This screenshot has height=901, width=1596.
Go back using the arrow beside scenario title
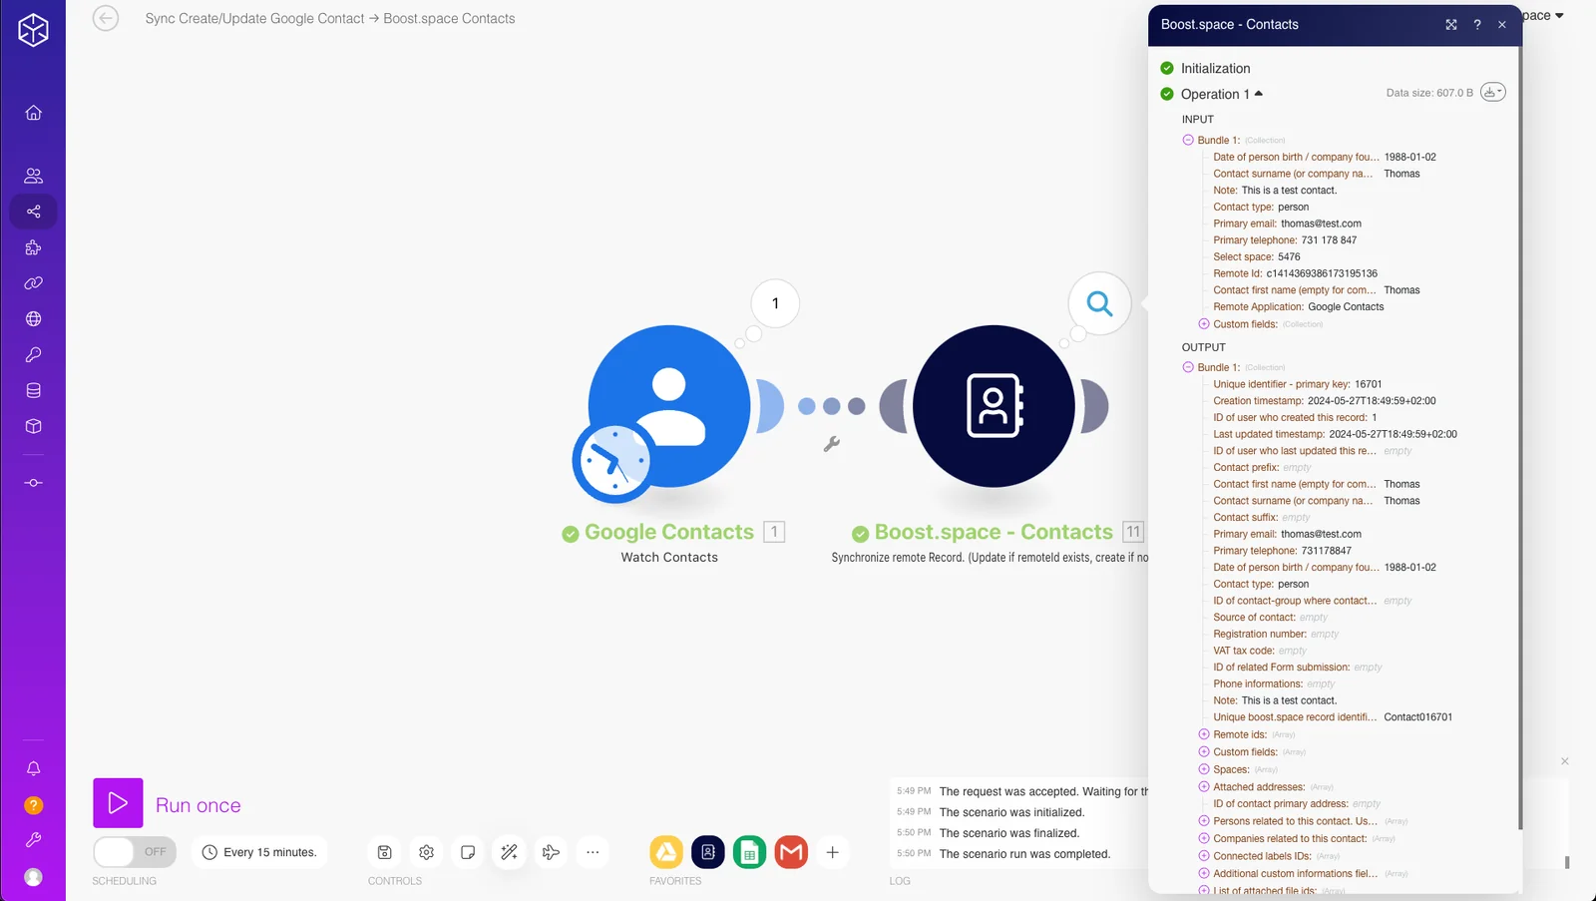coord(105,18)
